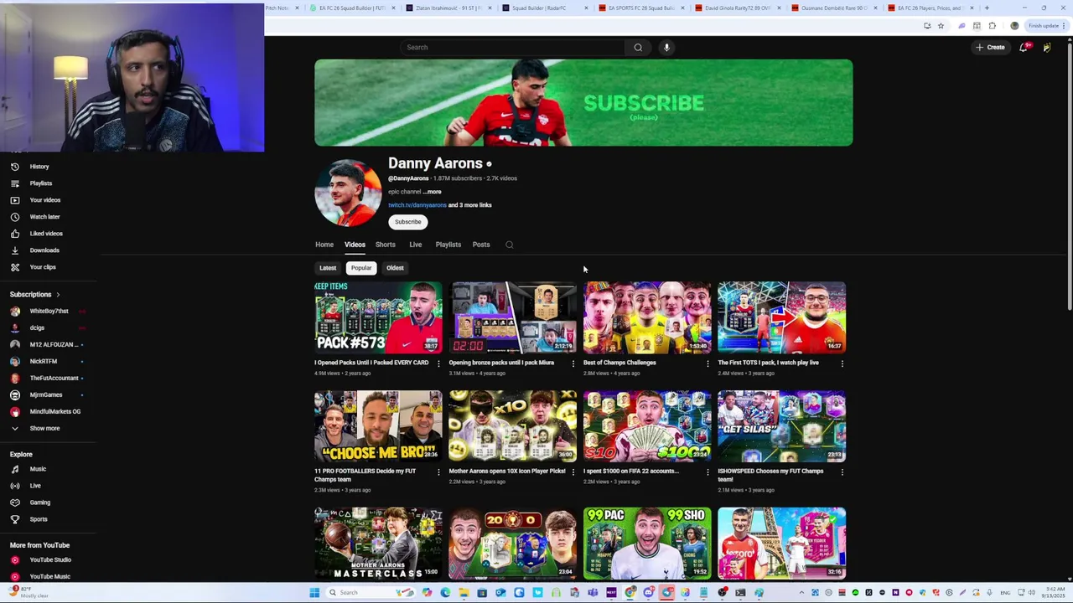
Task: Sort videos by Popular
Action: pyautogui.click(x=361, y=268)
